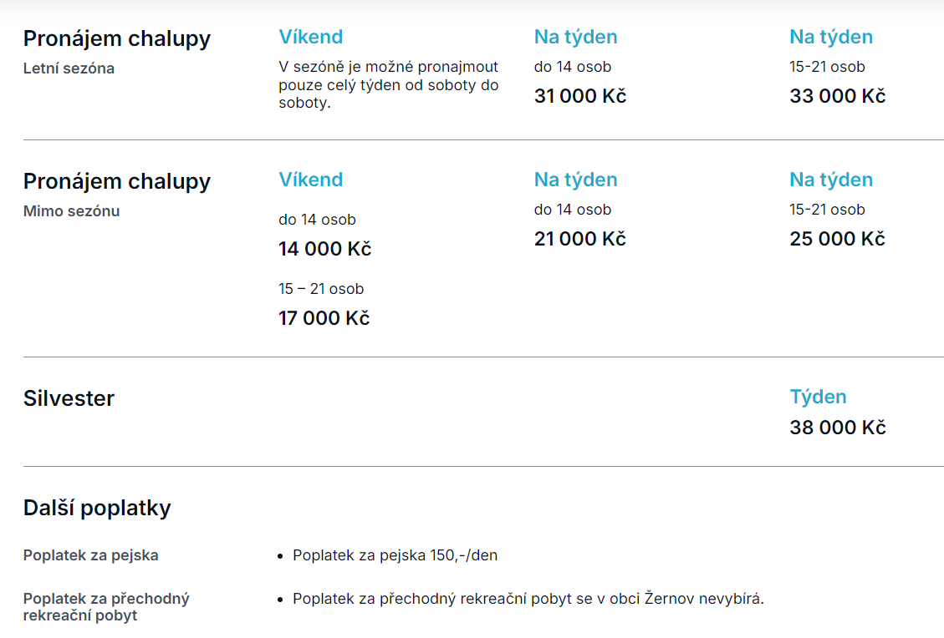Click the Silvester Týden heading
944x638 pixels.
[819, 397]
